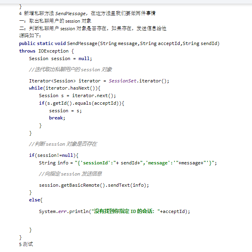
Task: Click the 源码如下 text line
Action: tap(30, 36)
